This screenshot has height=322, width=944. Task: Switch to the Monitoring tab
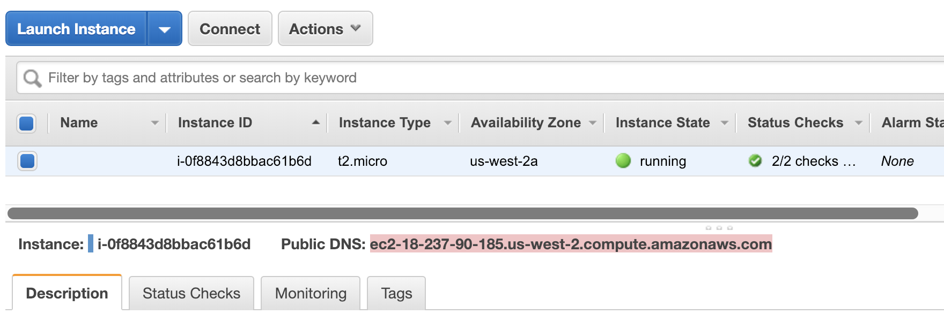[311, 293]
